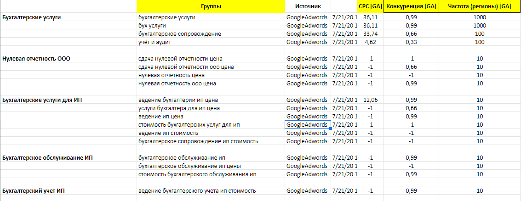The height and width of the screenshot is (201, 521).
Task: Click the CPC value 33,74
Action: point(370,34)
